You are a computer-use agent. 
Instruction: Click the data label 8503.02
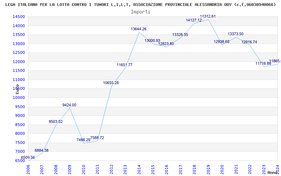click(55, 121)
